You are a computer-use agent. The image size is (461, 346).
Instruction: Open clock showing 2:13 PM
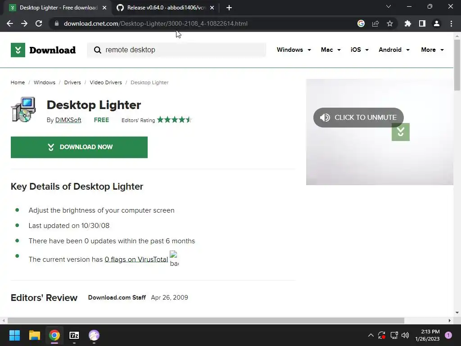click(x=427, y=335)
